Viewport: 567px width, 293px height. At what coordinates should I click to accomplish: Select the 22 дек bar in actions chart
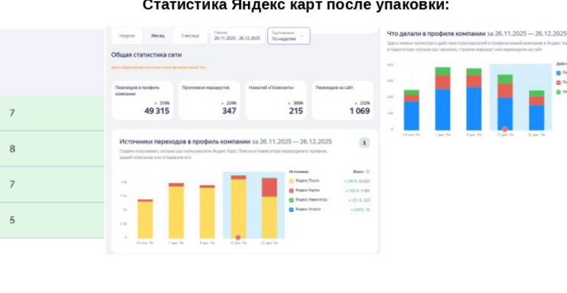click(x=536, y=111)
